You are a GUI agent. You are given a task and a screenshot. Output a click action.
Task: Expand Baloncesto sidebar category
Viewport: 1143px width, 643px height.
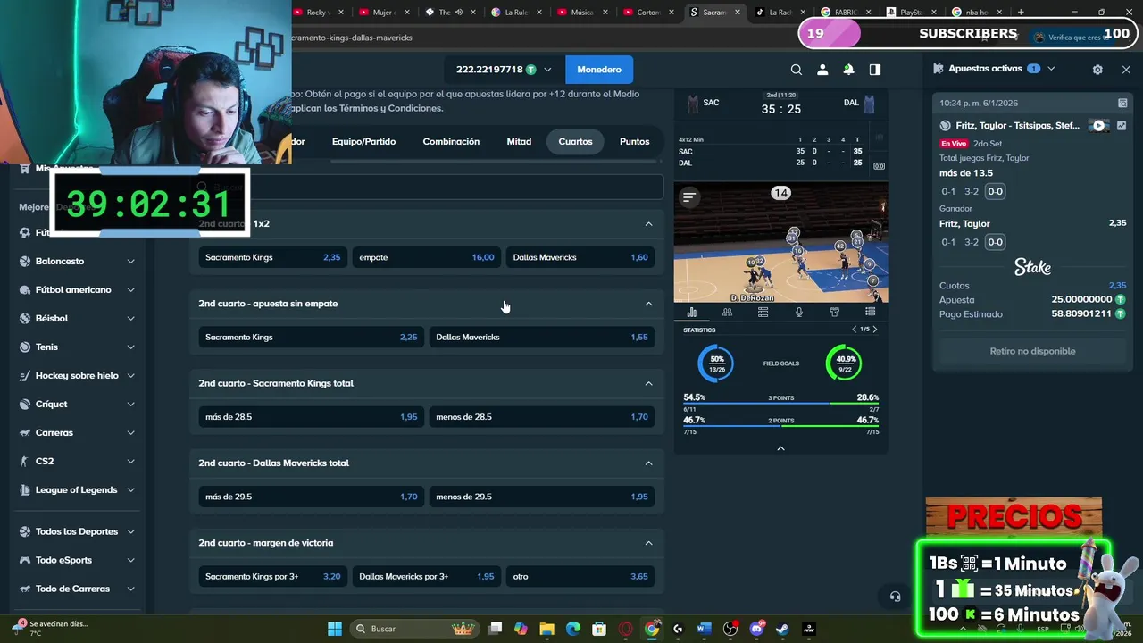point(130,262)
